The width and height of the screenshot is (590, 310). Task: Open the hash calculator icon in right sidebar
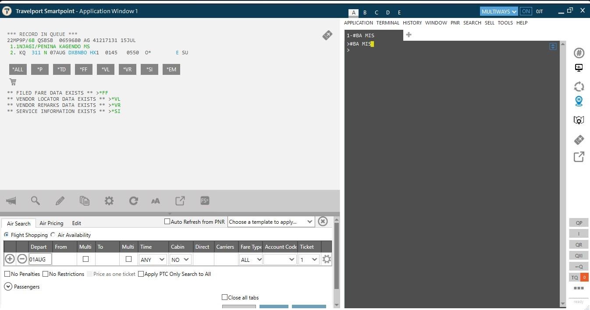coord(579,53)
